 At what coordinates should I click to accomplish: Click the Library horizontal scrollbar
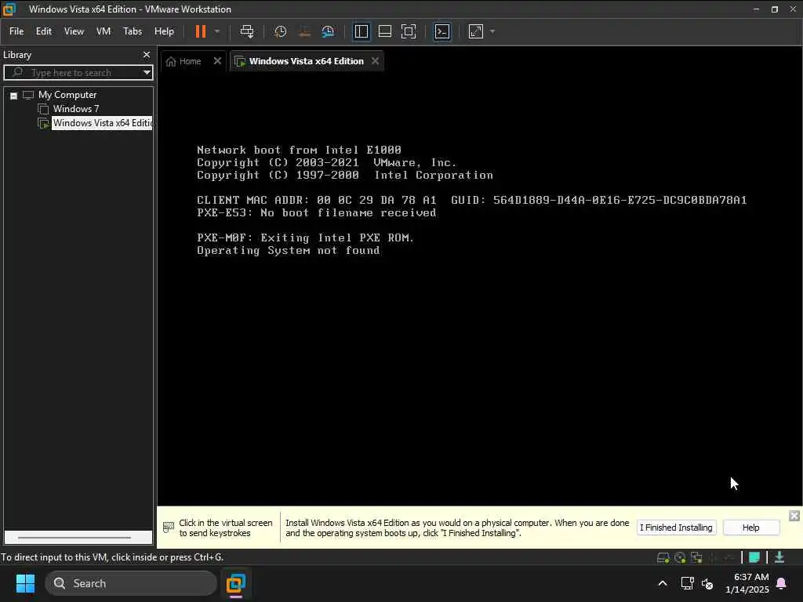click(x=74, y=538)
